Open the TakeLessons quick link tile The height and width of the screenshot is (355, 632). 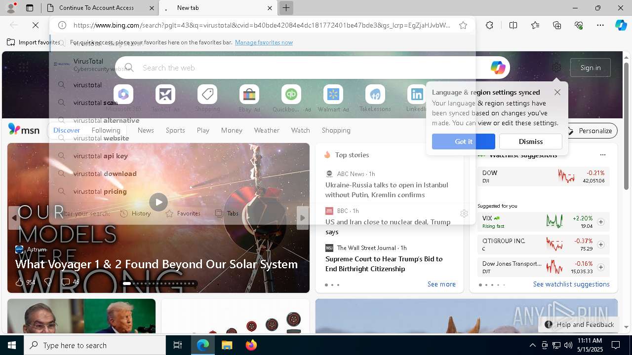click(x=375, y=98)
